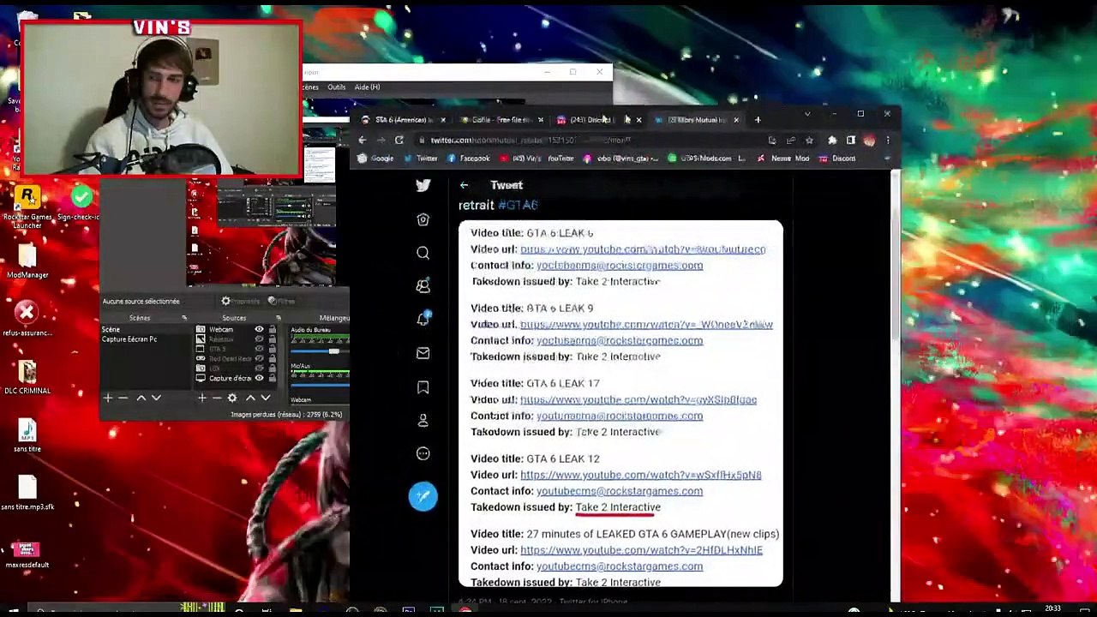
Task: Move OBS scene down with arrow
Action: pos(156,398)
